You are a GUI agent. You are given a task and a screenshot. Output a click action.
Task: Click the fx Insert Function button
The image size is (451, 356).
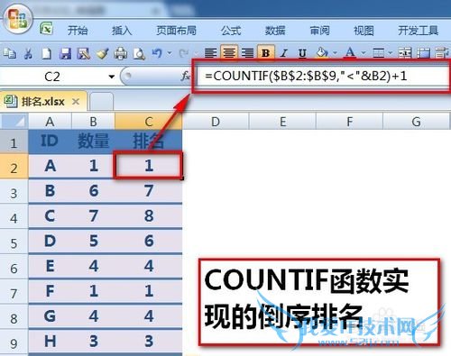point(185,77)
